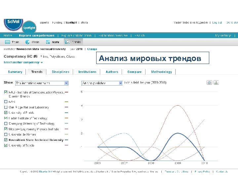Uncheck RAS Institute of Semiconductor Physics
Viewport: 238px width, 179px height.
[x=6, y=92]
